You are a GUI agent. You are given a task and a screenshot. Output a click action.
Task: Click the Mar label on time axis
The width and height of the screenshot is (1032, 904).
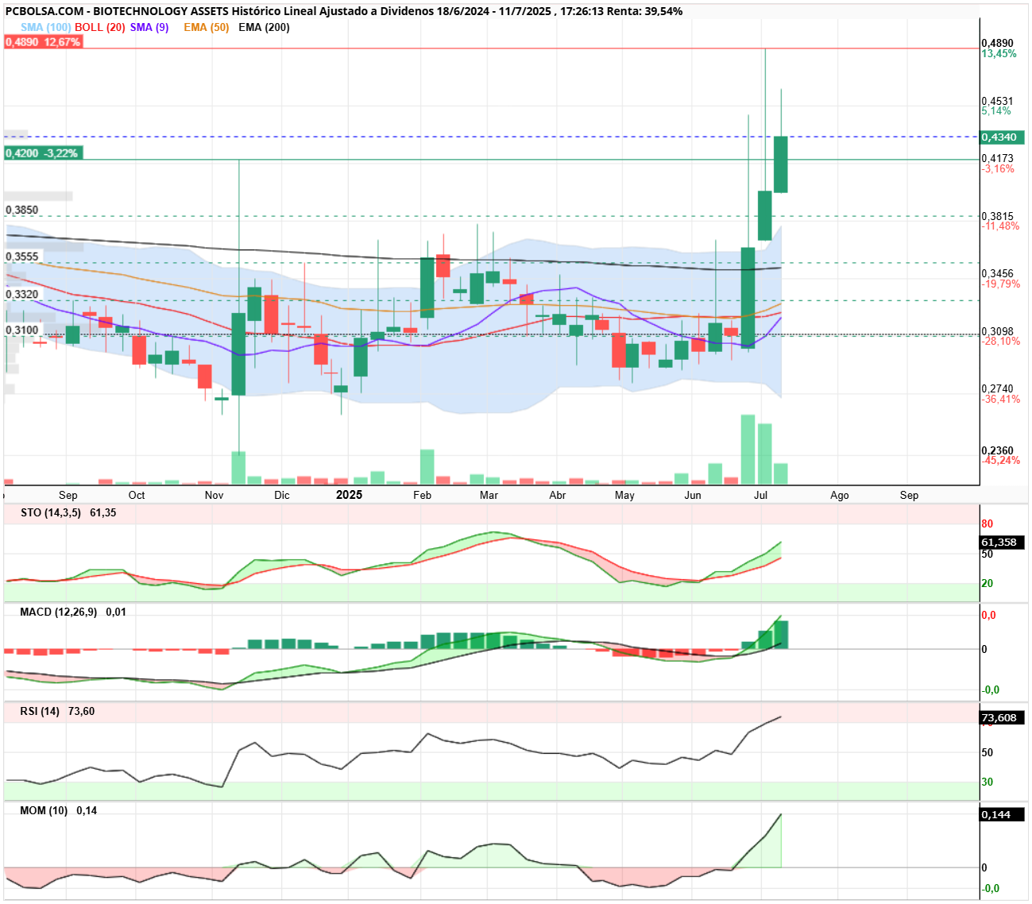coord(489,495)
